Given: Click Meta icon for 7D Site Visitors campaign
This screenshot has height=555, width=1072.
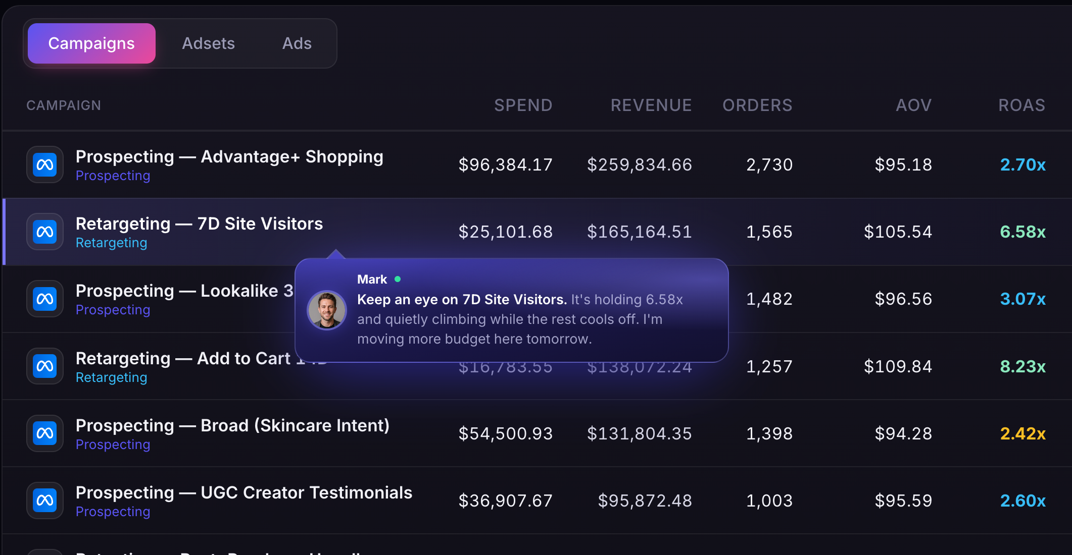Looking at the screenshot, I should coord(45,232).
